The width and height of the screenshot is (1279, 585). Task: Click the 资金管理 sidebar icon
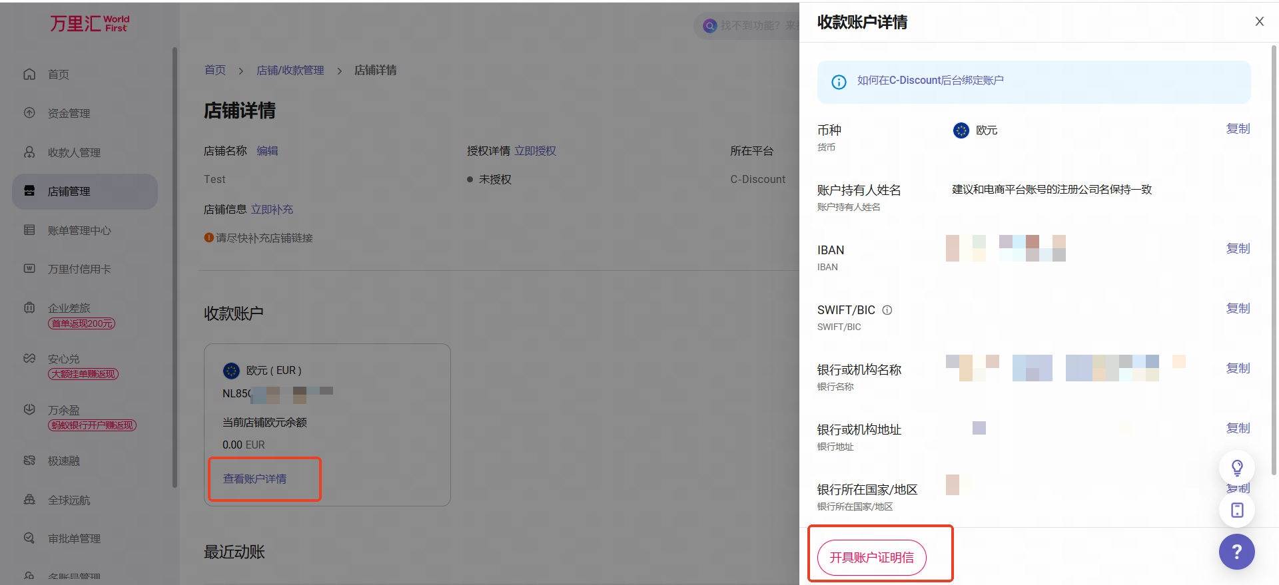[29, 112]
